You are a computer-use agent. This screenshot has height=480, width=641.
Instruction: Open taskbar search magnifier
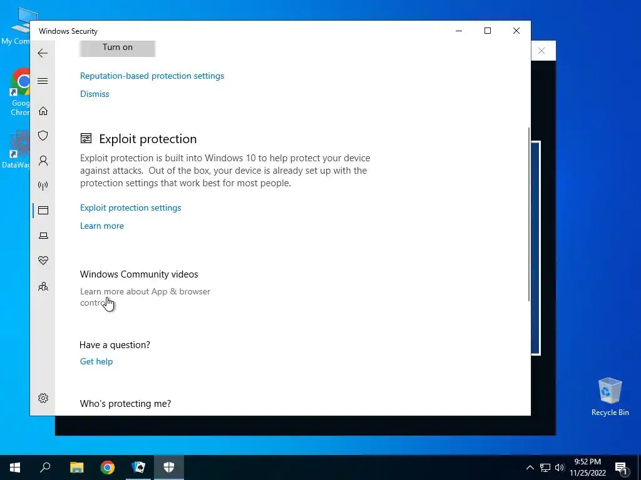pyautogui.click(x=45, y=467)
